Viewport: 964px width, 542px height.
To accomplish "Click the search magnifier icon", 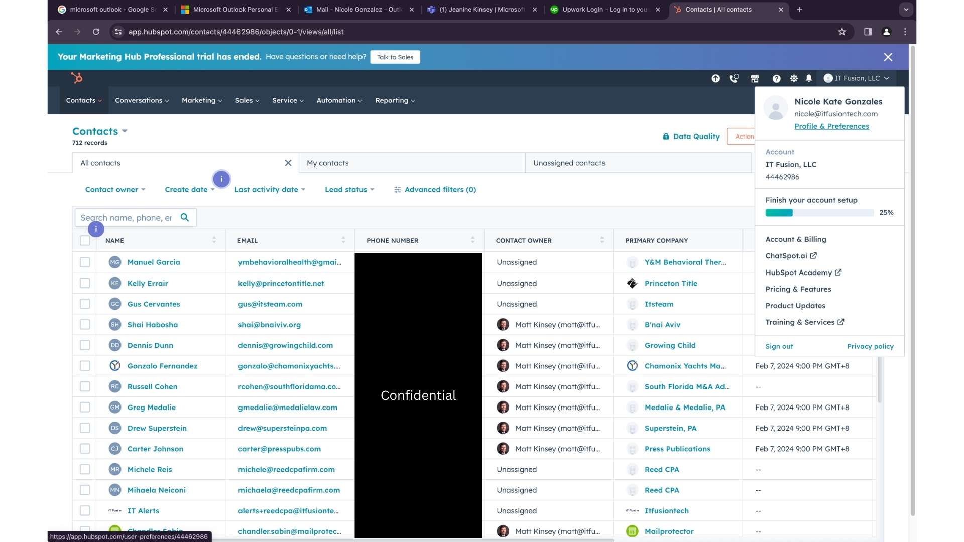I will (x=185, y=217).
